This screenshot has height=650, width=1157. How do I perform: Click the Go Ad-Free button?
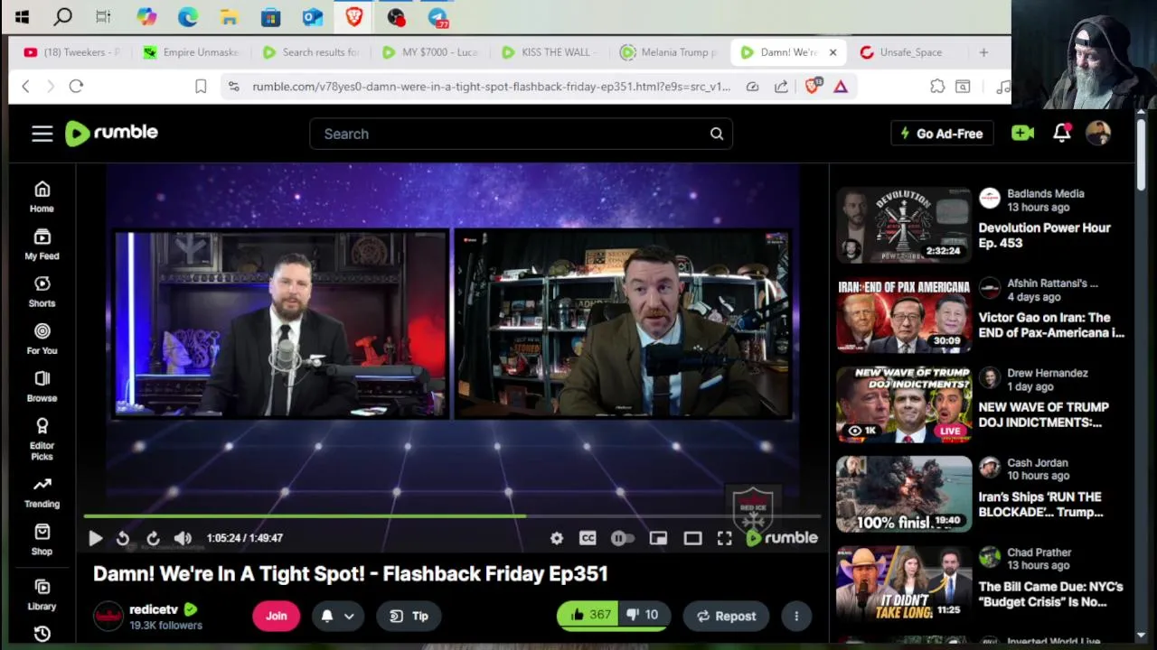click(942, 134)
